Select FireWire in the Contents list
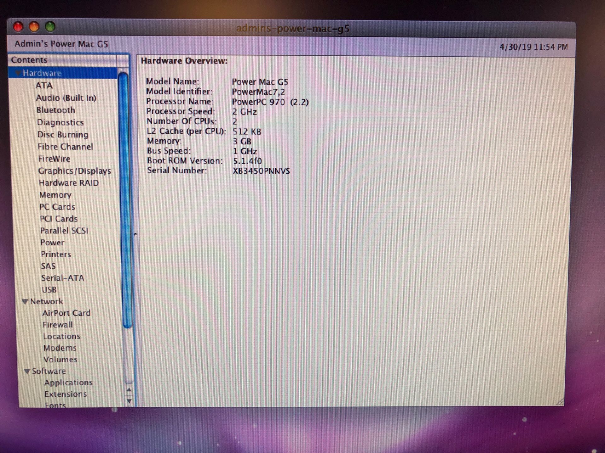Viewport: 605px width, 453px height. point(54,159)
